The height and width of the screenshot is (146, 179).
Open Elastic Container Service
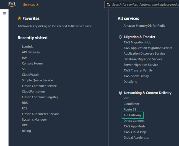click(x=39, y=86)
